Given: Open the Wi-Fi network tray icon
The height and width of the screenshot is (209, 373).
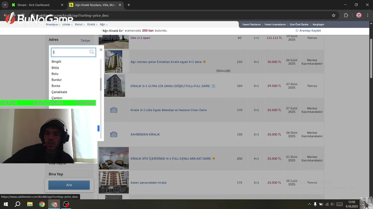Looking at the screenshot, I should [327, 204].
